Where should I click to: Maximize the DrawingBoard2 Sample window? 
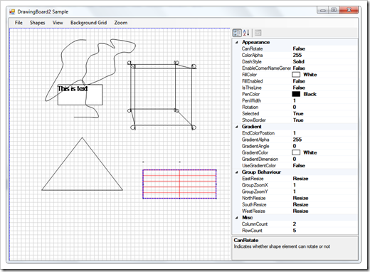[x=334, y=10]
